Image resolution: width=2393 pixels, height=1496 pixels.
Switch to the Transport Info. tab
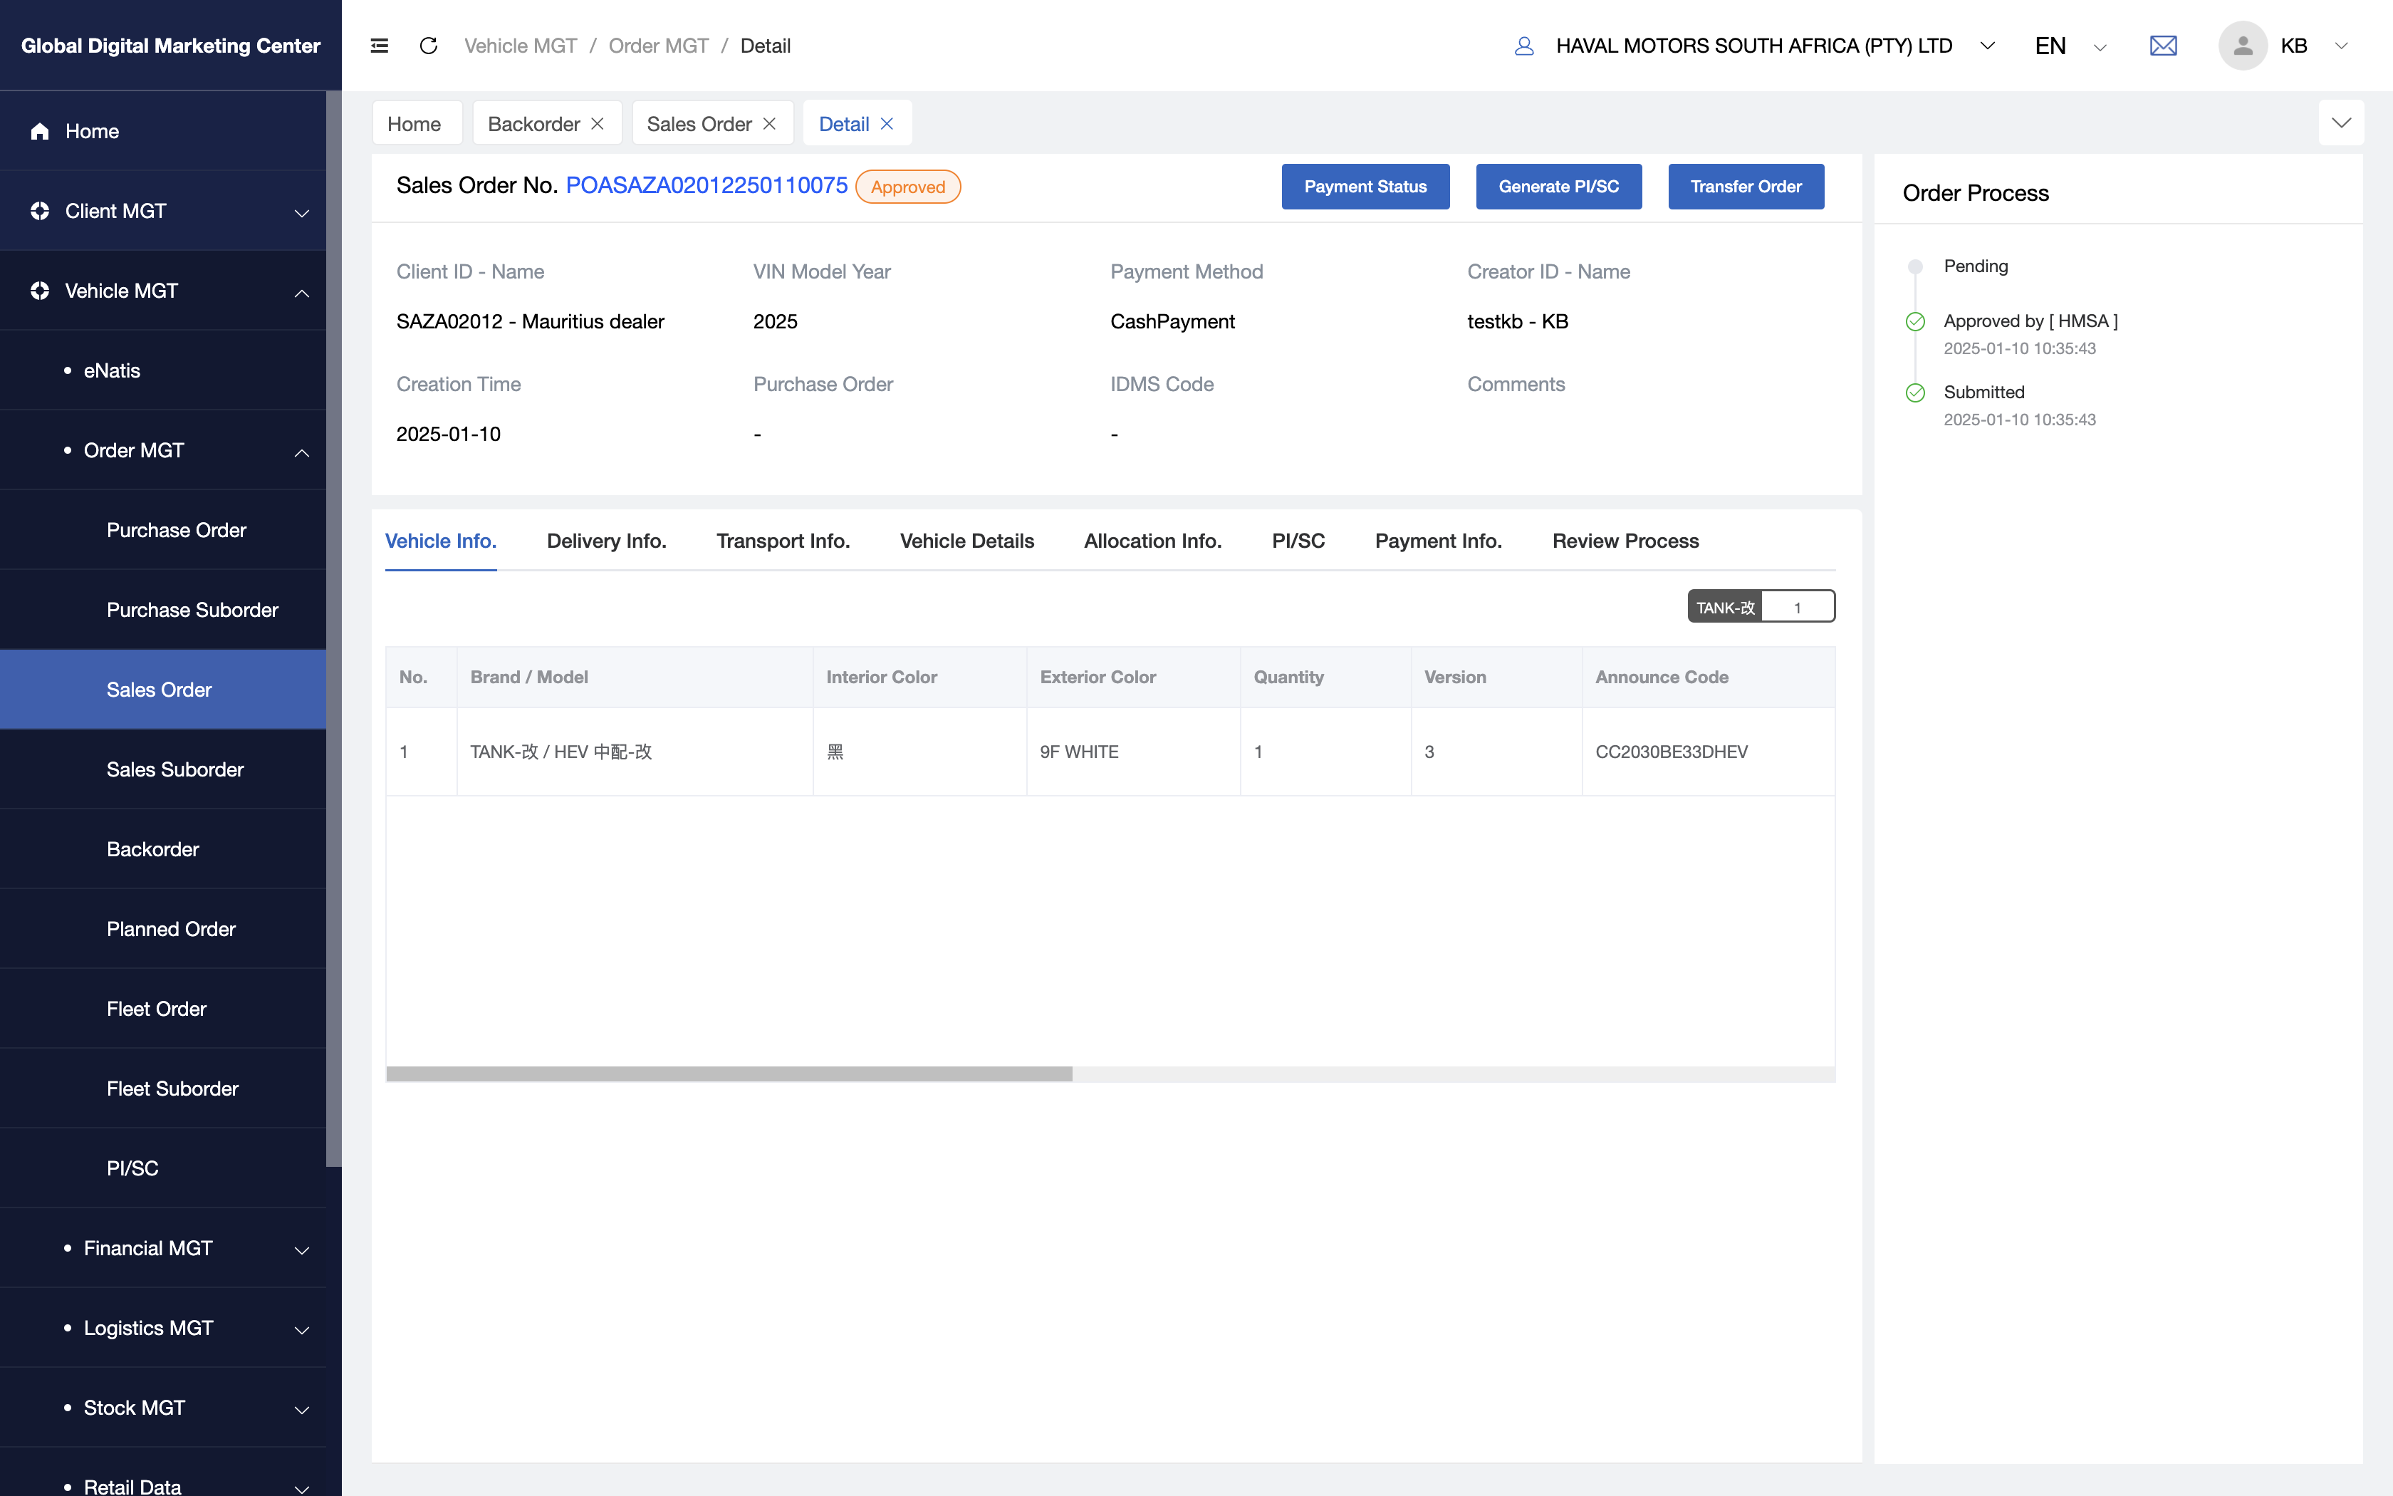coord(783,541)
